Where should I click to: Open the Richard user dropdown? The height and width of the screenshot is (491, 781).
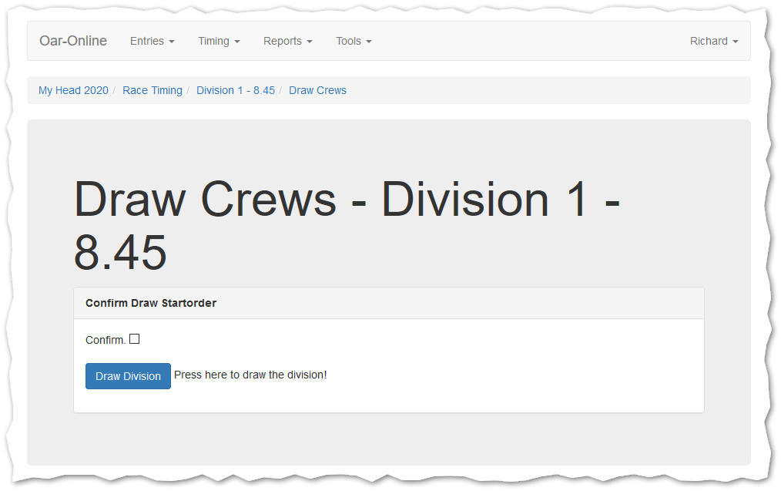click(713, 41)
